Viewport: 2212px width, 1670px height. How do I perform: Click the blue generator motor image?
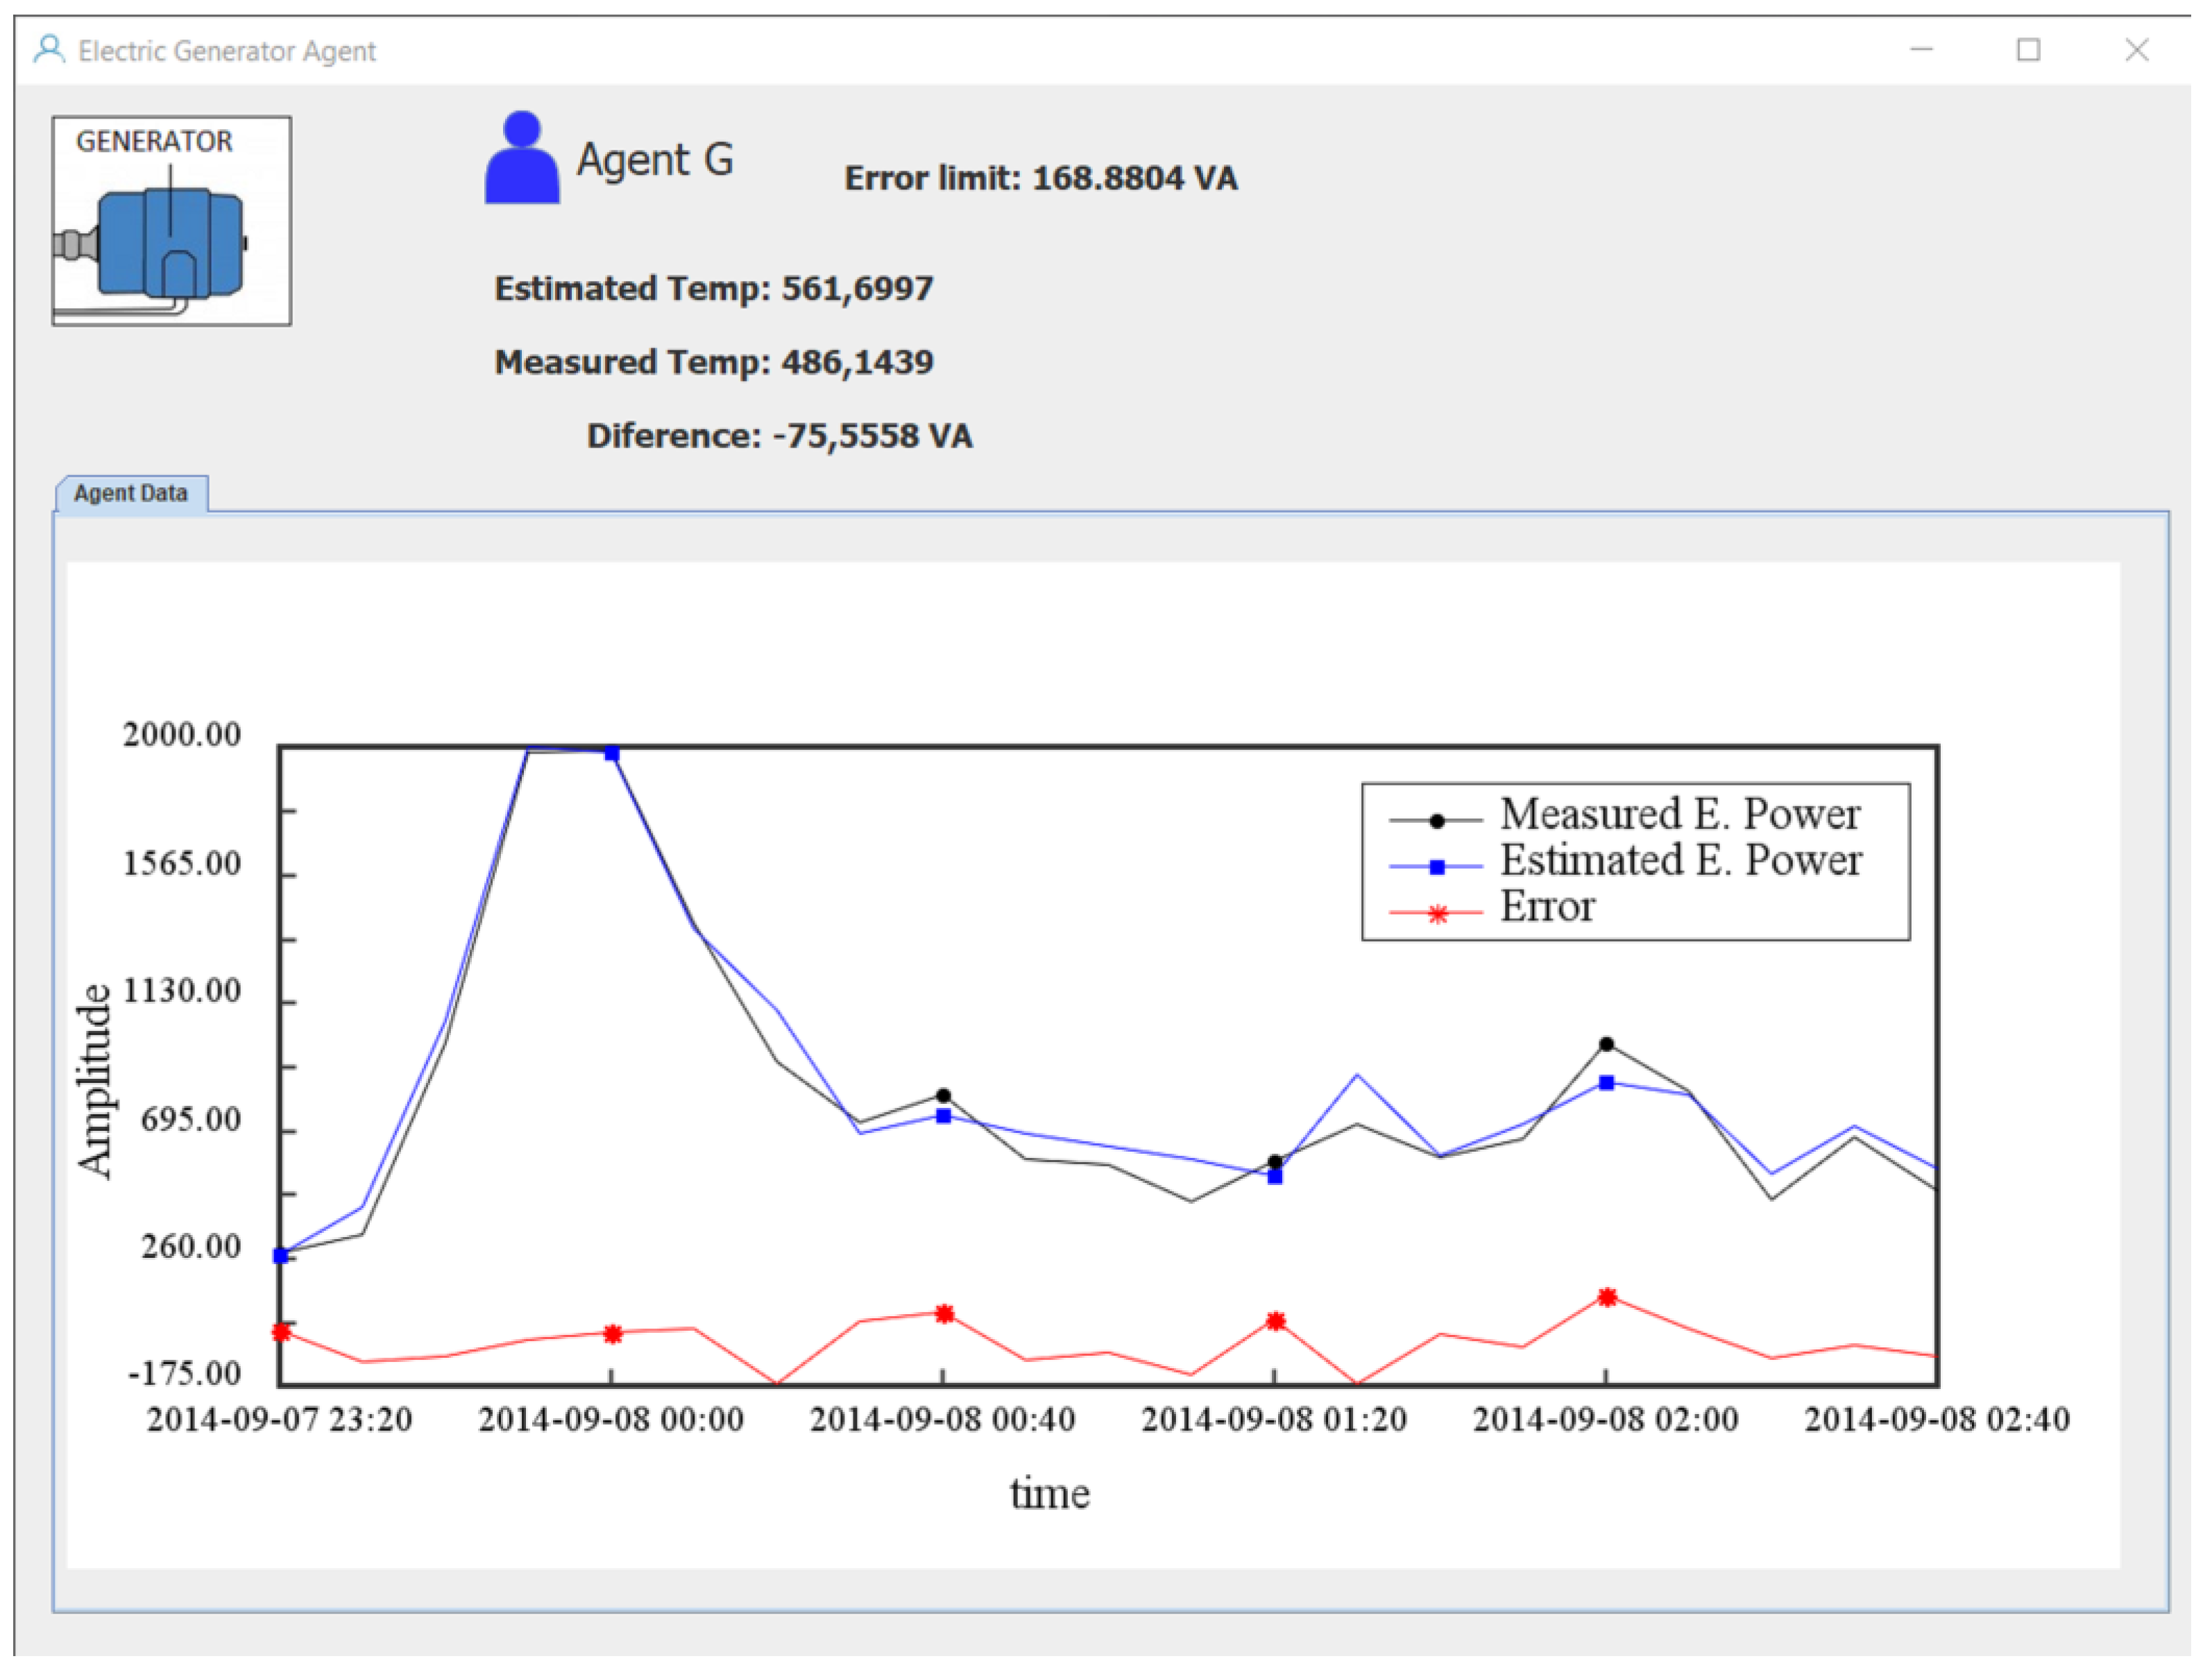(x=171, y=244)
